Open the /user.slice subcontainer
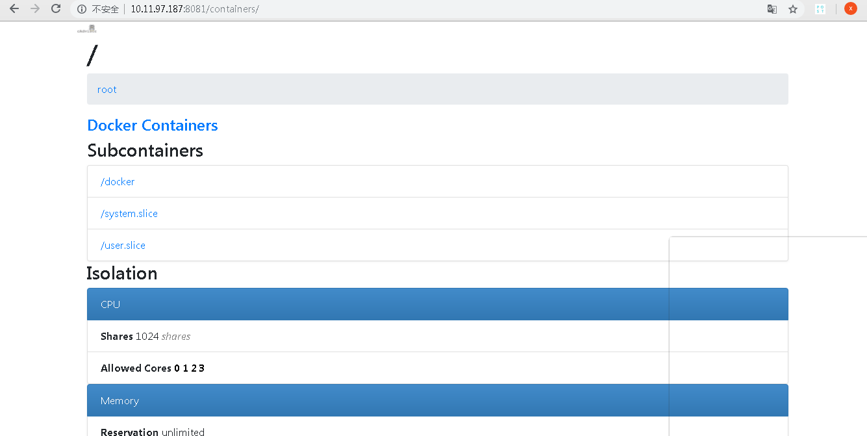Viewport: 867px width, 436px height. [x=123, y=246]
